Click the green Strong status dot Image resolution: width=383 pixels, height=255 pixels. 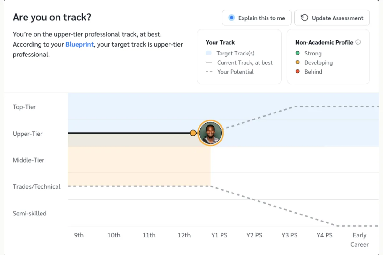click(297, 53)
